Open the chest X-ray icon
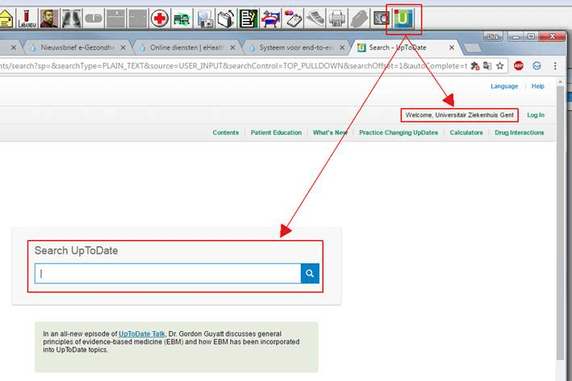This screenshot has height=381, width=572. 72,19
